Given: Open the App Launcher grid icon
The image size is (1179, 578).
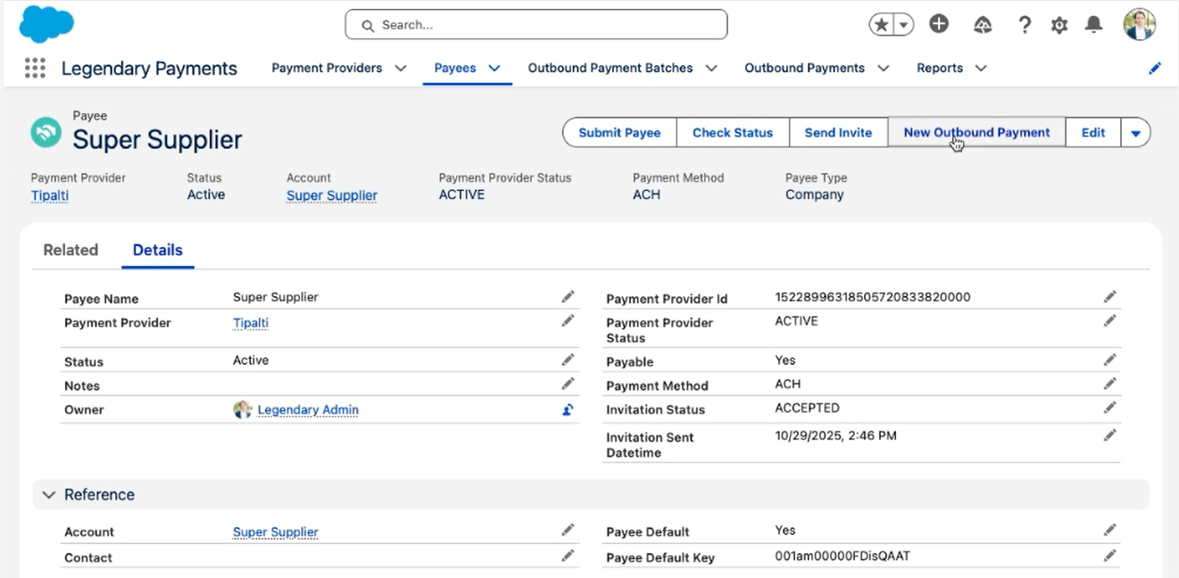Looking at the screenshot, I should coord(35,69).
